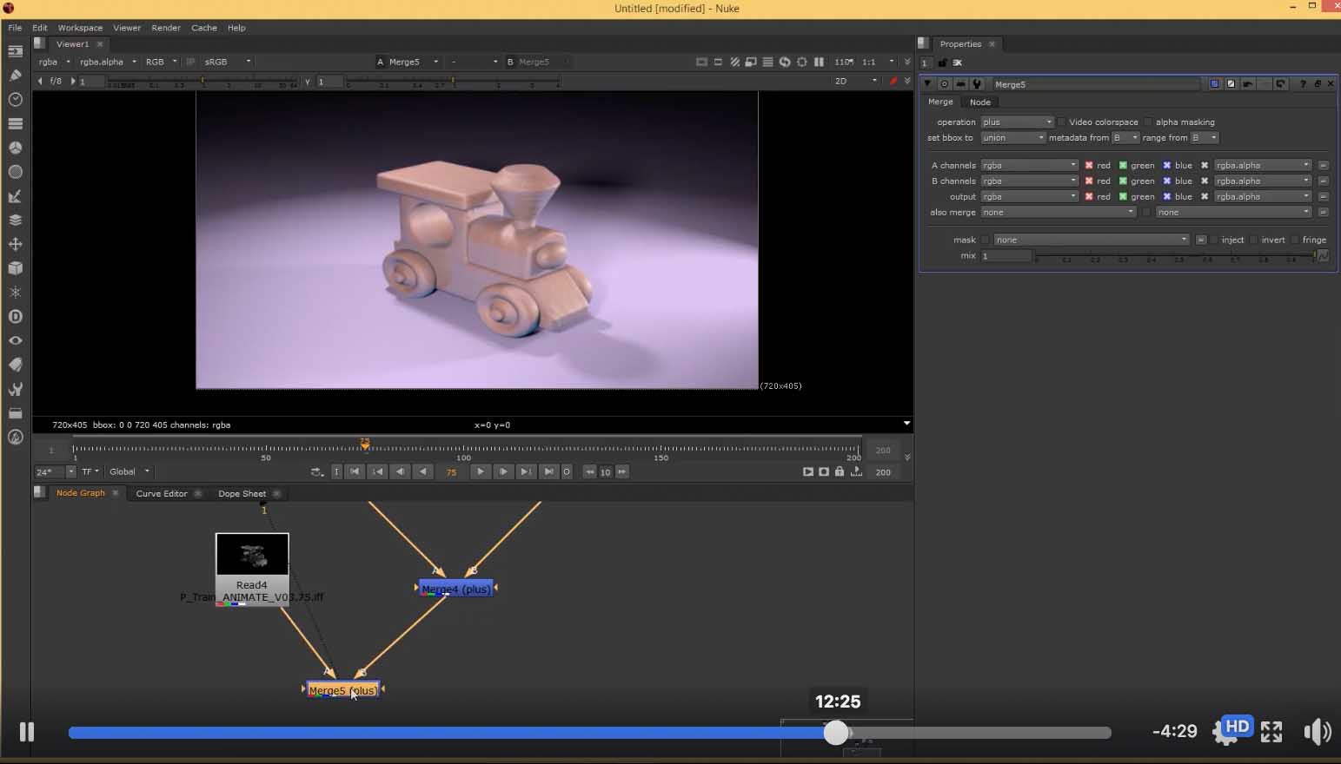Switch to the Node tab in Properties
Viewport: 1341px width, 764px height.
(979, 102)
